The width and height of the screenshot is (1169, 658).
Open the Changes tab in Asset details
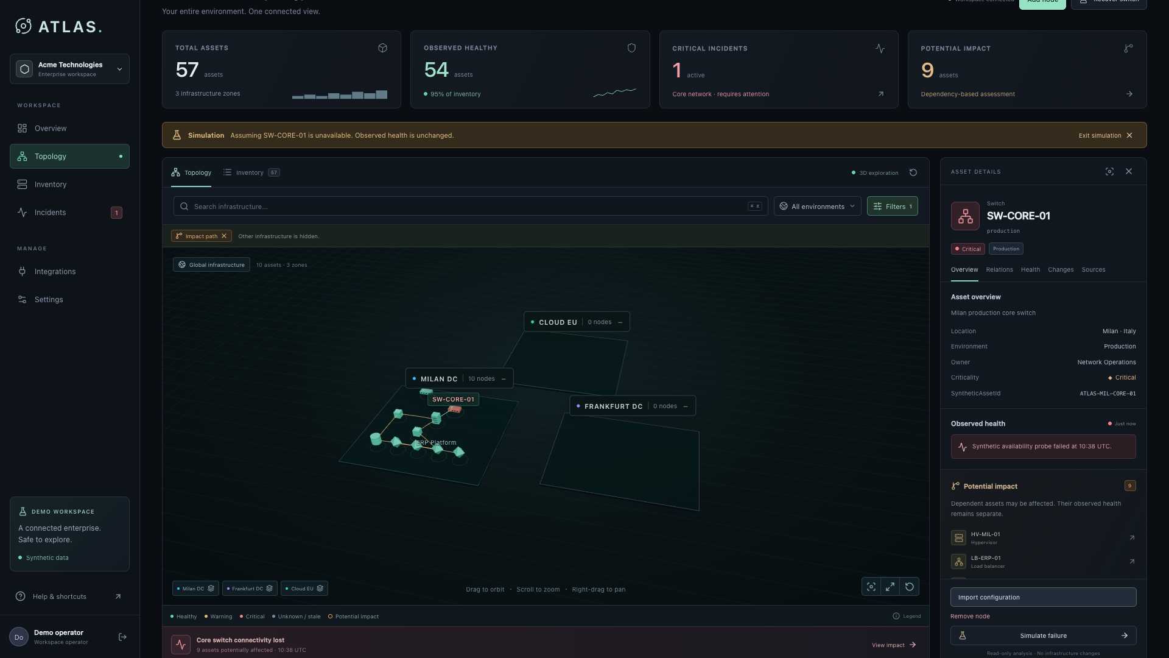[1061, 270]
